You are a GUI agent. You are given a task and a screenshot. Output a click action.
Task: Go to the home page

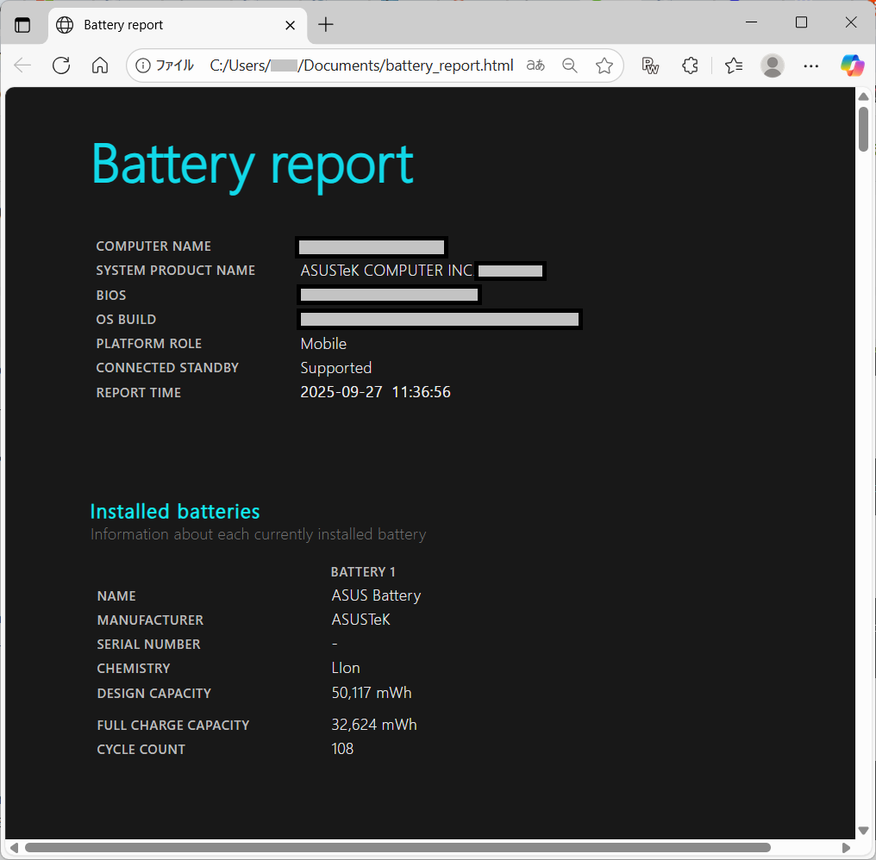click(x=100, y=65)
